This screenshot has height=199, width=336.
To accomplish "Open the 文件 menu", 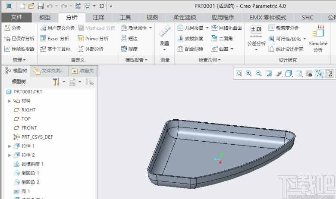I will (16, 17).
